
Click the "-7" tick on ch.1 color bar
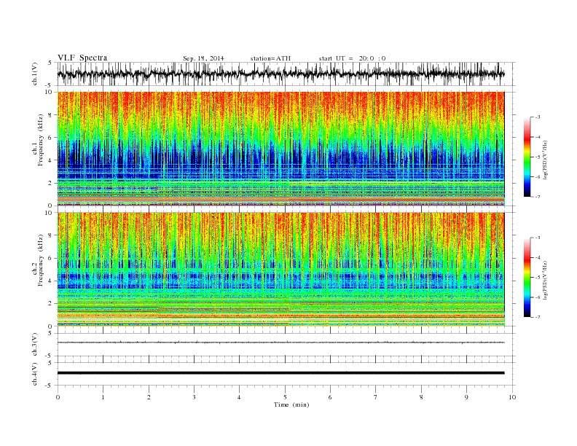537,197
